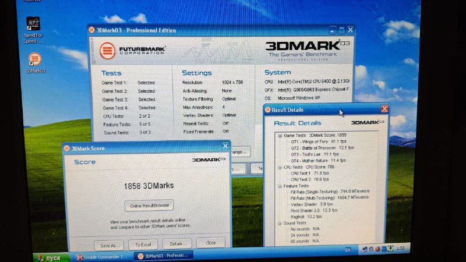The height and width of the screenshot is (262, 466).
Task: Select the Pixel Shader 2.0 result row
Action: pos(314,210)
